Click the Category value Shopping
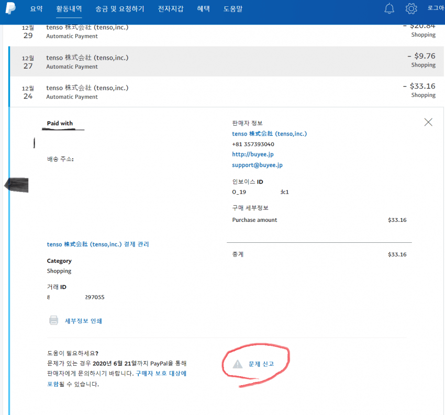The image size is (445, 415). point(59,271)
